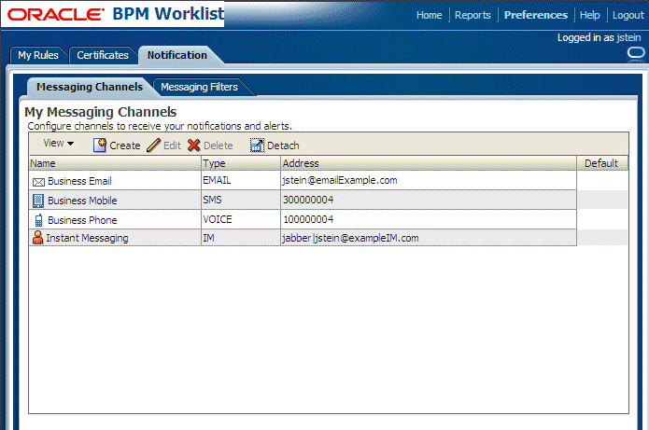Click the oval icon below the login name

(x=636, y=53)
